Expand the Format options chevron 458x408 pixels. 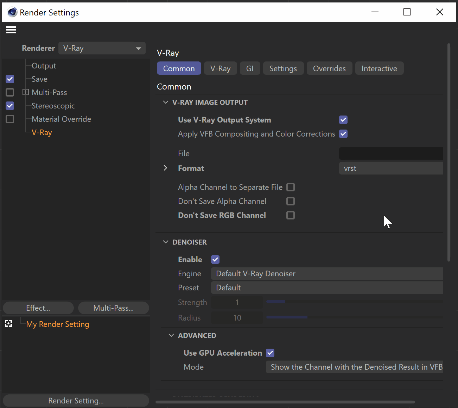[165, 168]
